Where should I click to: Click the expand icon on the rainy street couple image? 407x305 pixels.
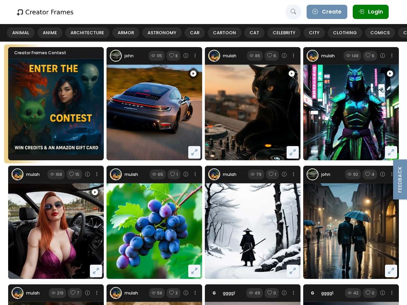(391, 271)
